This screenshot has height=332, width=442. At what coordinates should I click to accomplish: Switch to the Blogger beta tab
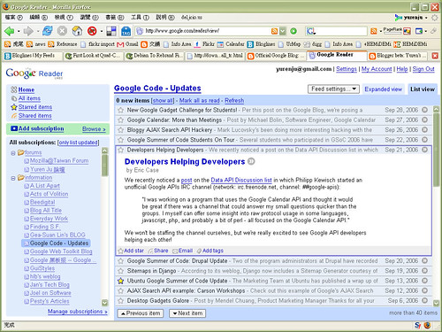pos(398,56)
